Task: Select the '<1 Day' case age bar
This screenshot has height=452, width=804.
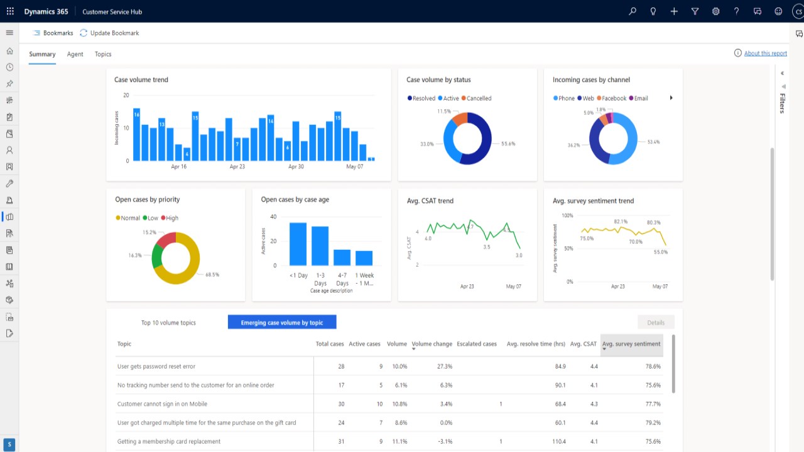Action: point(298,244)
